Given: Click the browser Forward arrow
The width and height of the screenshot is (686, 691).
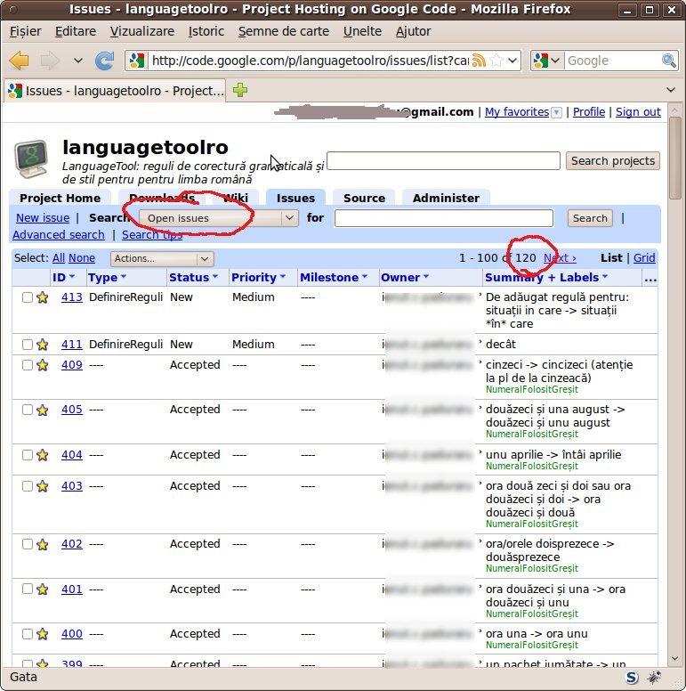Looking at the screenshot, I should [50, 61].
